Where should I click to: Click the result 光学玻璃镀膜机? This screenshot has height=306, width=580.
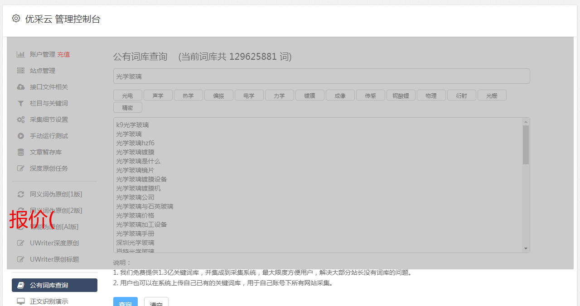click(x=138, y=188)
